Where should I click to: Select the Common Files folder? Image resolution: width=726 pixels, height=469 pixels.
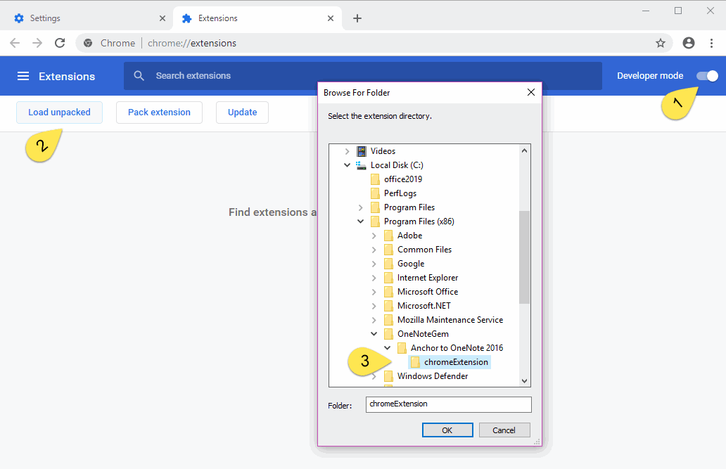click(x=424, y=250)
